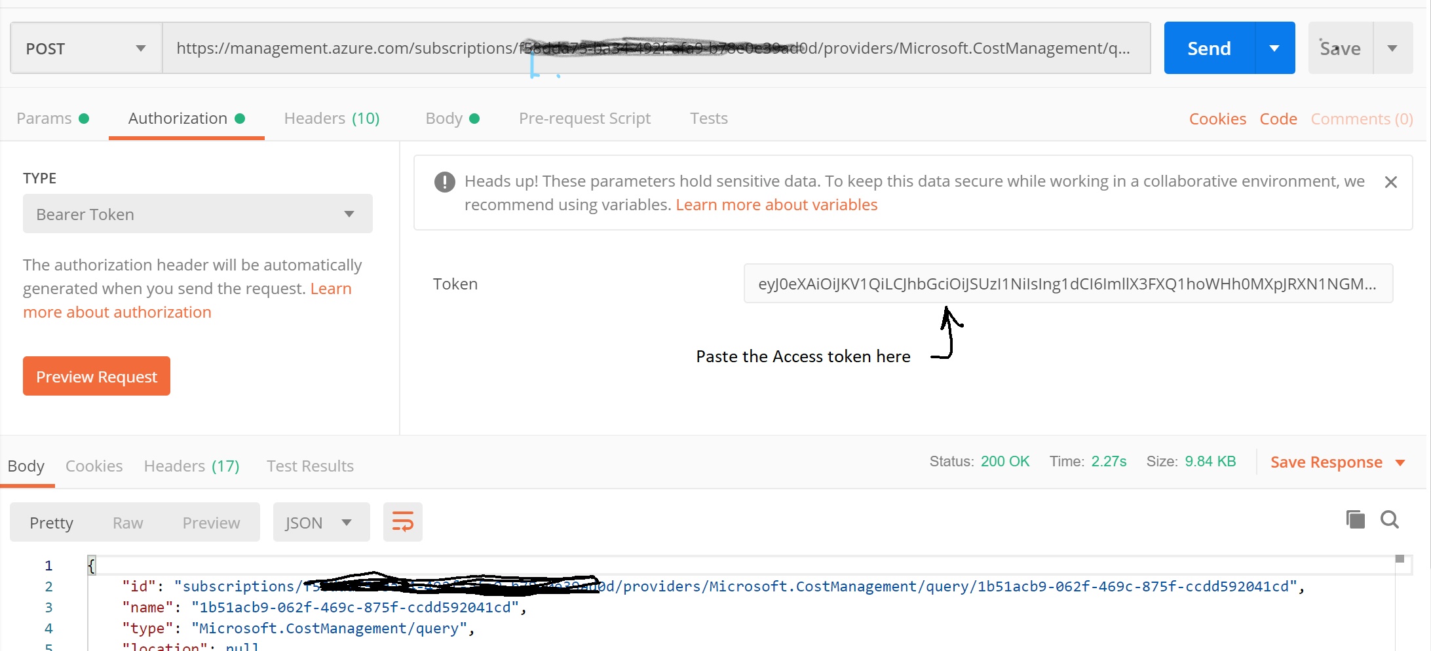Expand the Send button dropdown arrow
This screenshot has width=1431, height=651.
tap(1274, 48)
